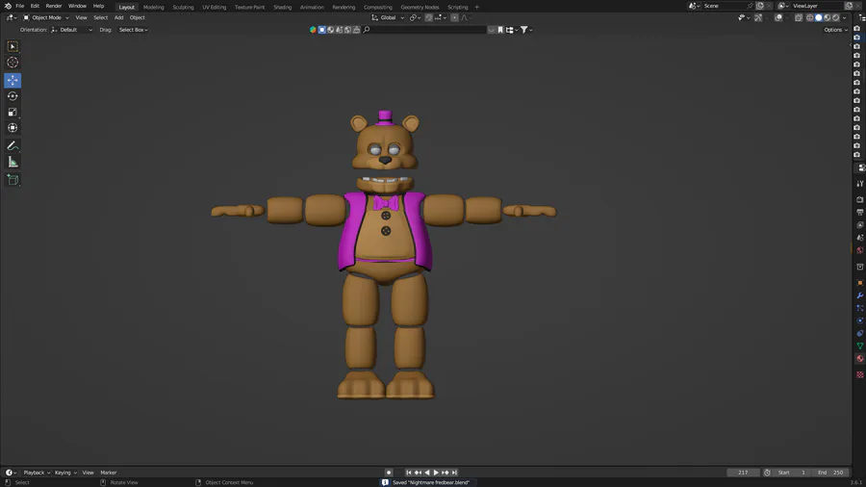Open the Particles properties tab
866x487 pixels.
pos(860,308)
